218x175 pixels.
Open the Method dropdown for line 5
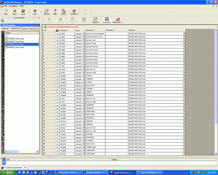click(x=184, y=47)
